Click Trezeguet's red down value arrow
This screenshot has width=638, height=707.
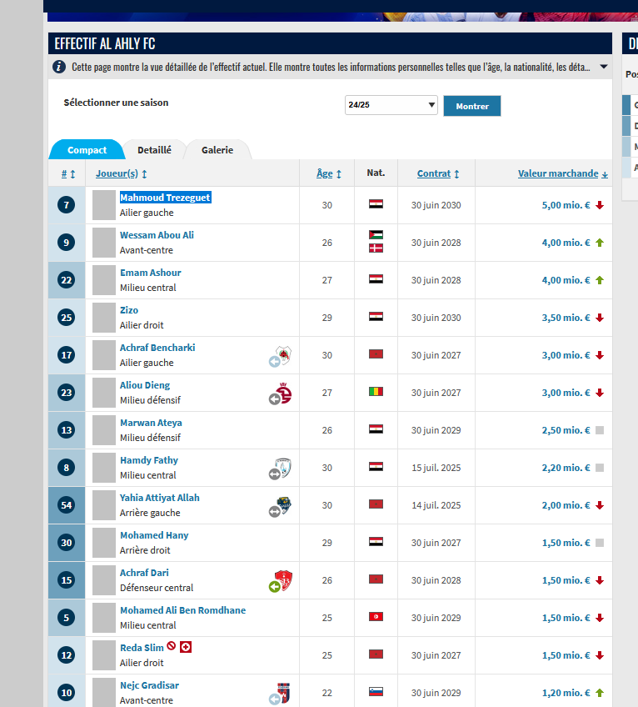(x=599, y=205)
